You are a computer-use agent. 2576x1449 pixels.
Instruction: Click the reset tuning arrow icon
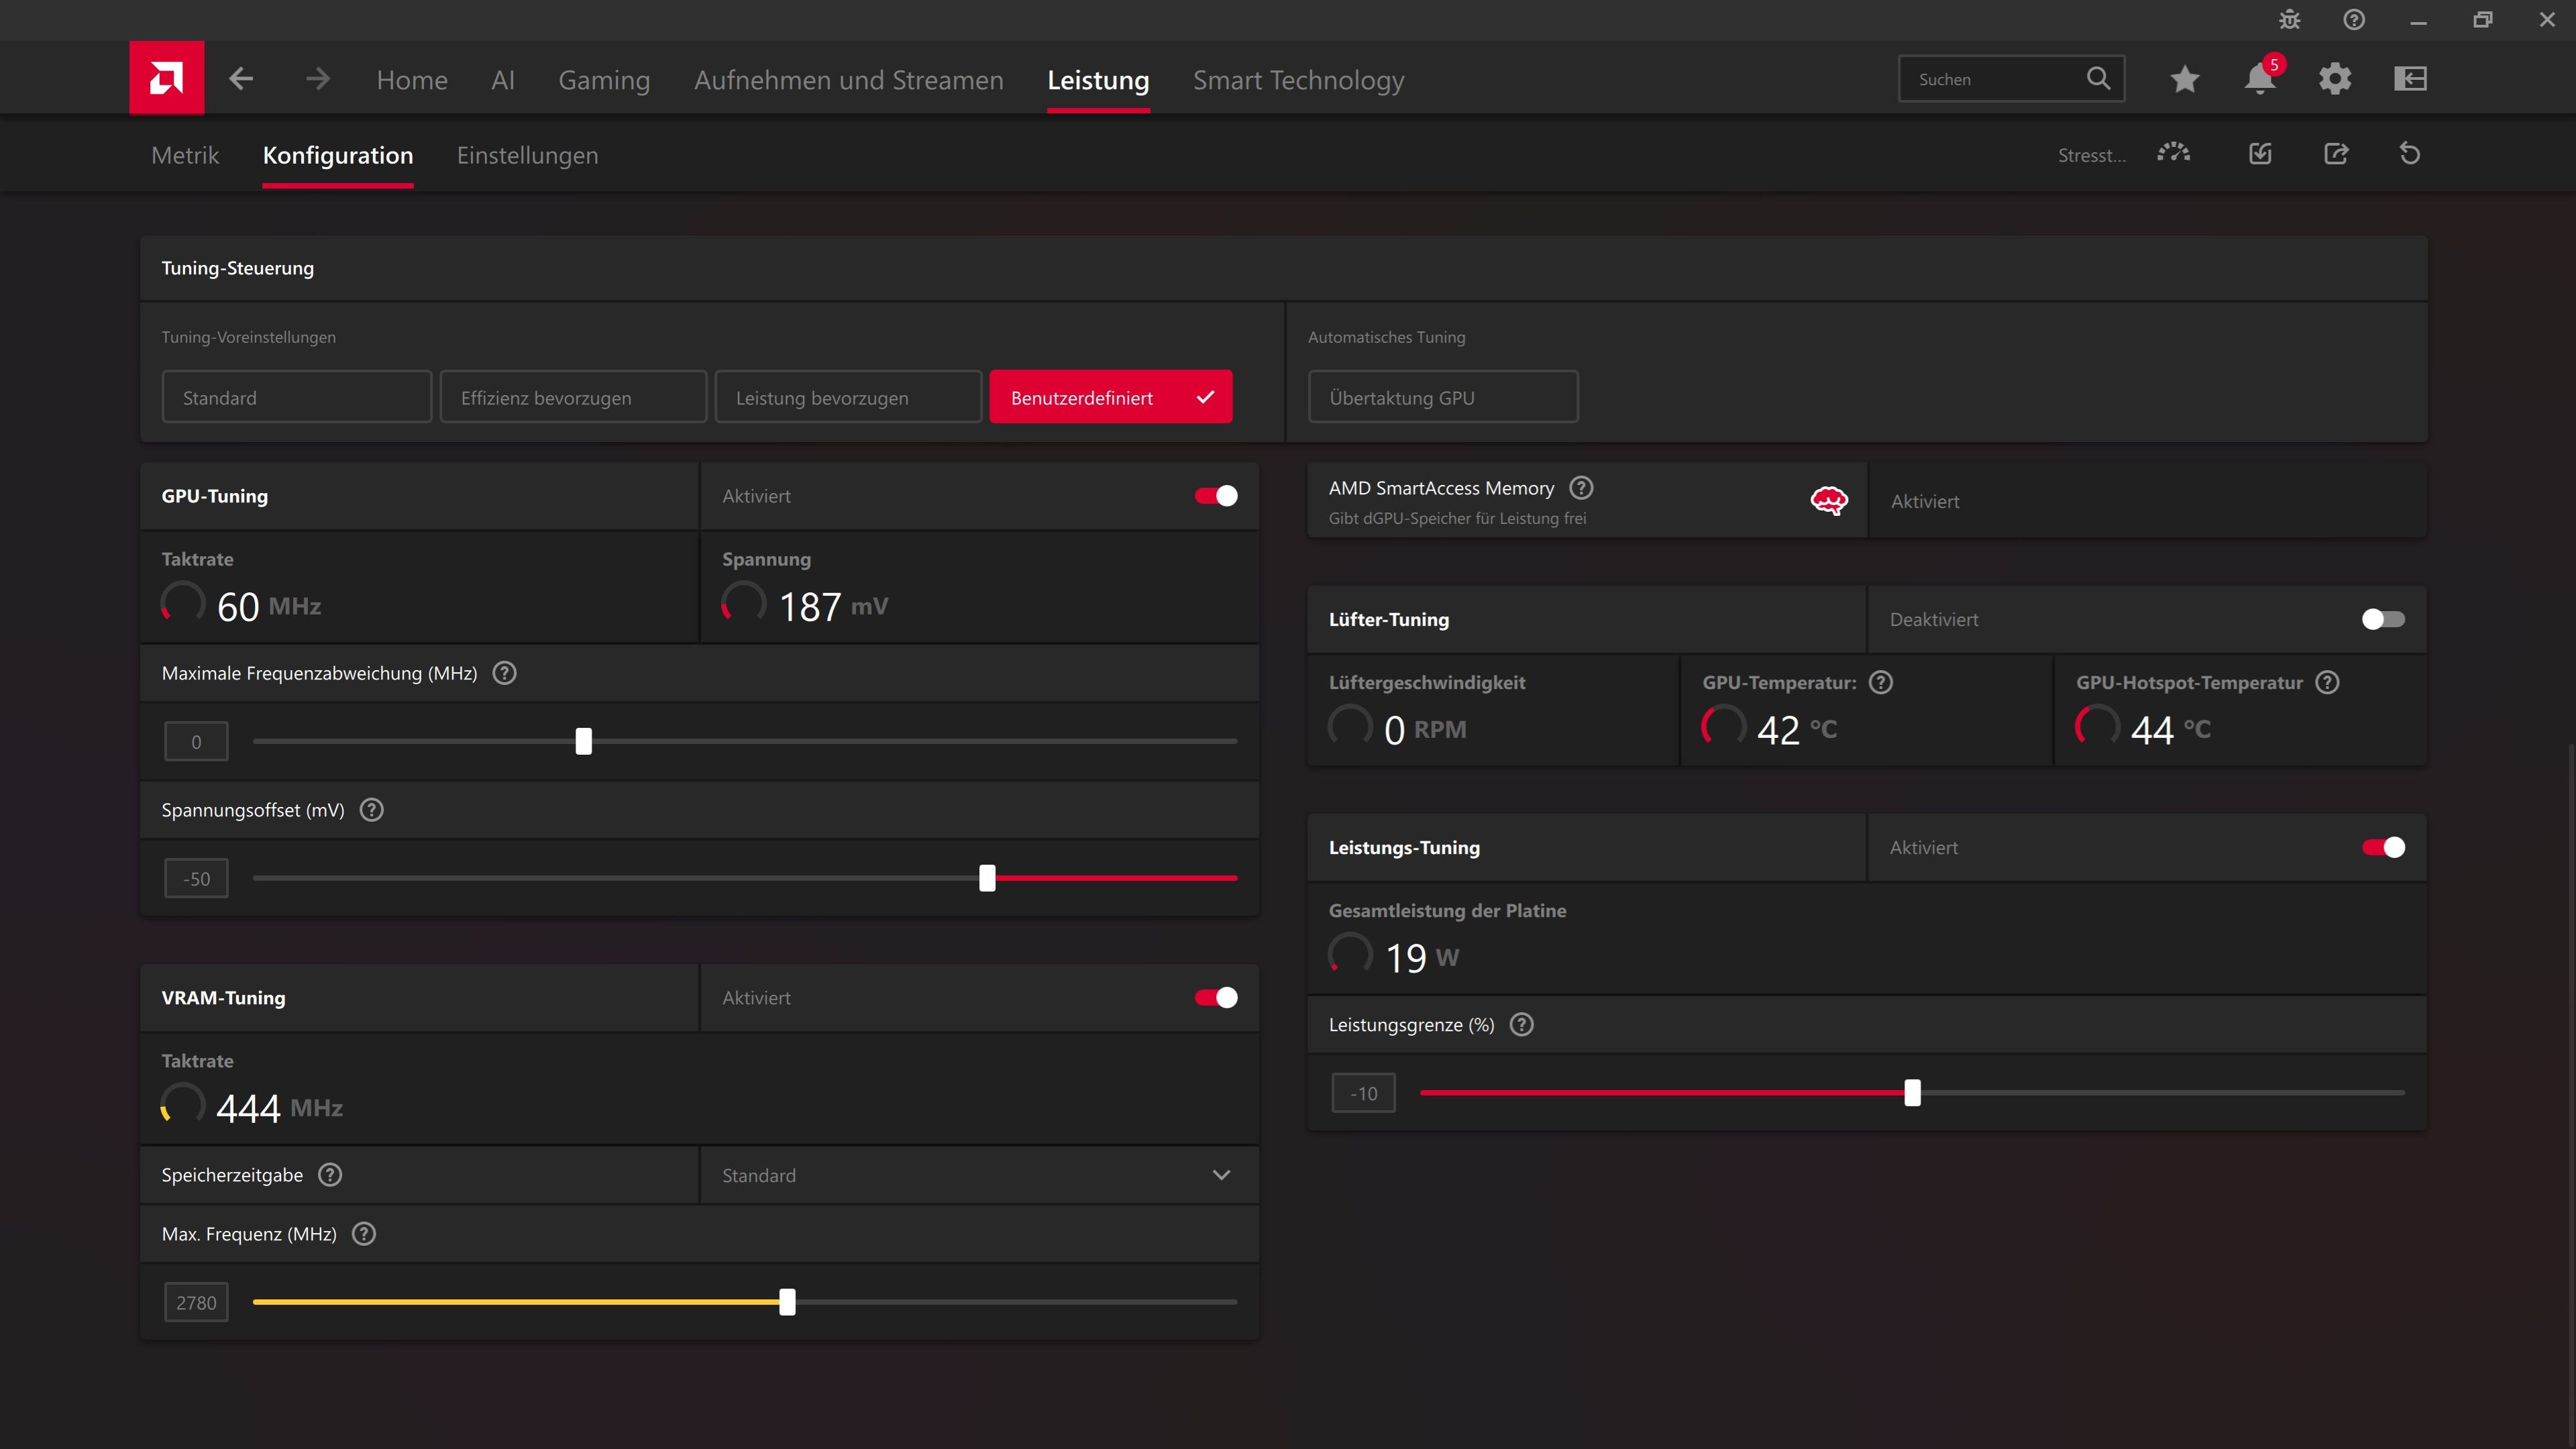[x=2409, y=154]
